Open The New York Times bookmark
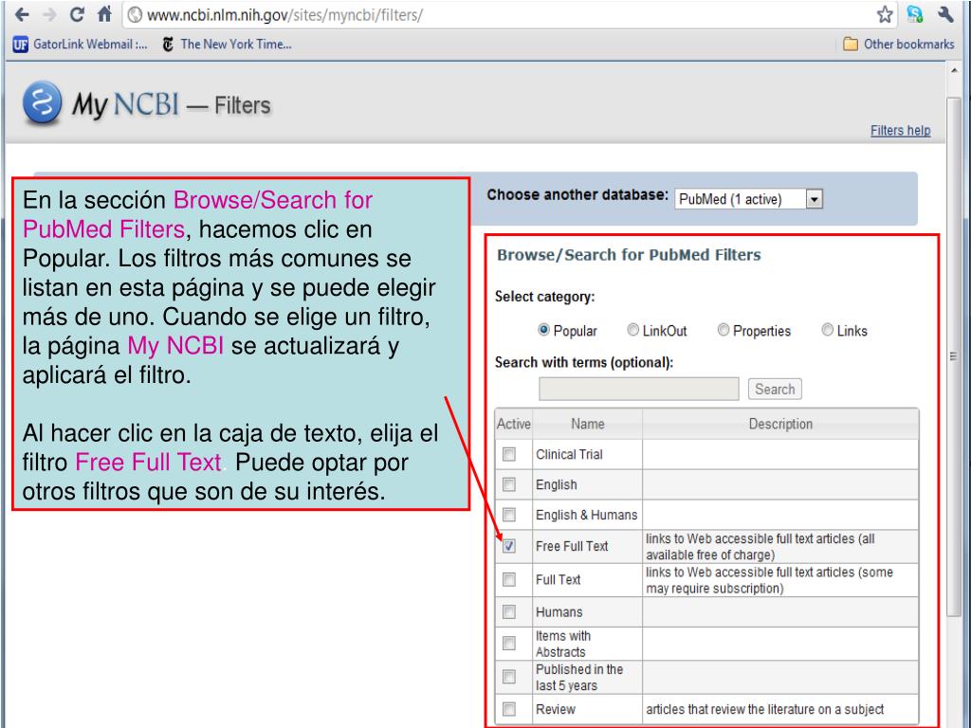This screenshot has height=728, width=971. pyautogui.click(x=227, y=45)
